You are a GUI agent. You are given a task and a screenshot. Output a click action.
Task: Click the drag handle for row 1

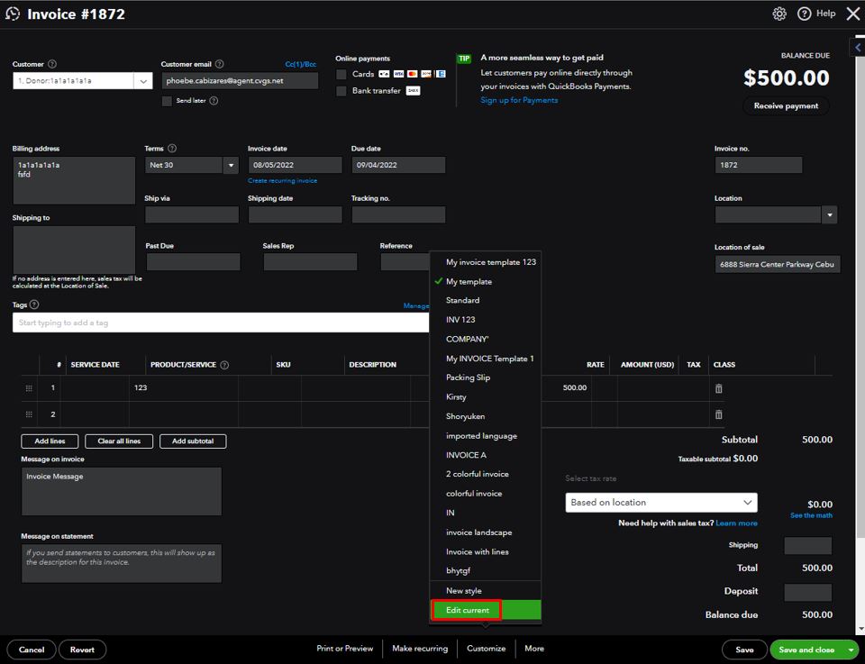29,388
